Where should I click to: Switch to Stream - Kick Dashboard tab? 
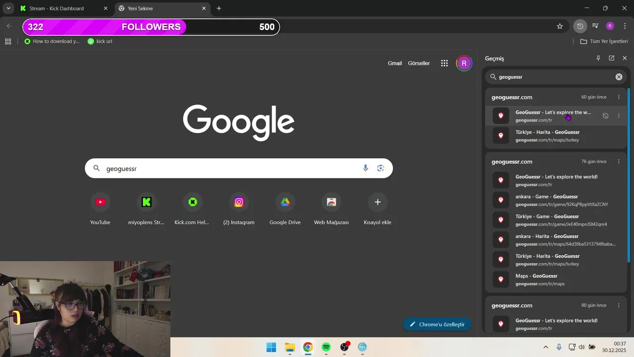click(63, 8)
